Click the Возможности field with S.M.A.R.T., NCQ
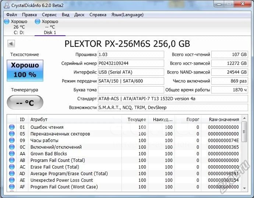The width and height of the screenshot is (254, 198). tap(173, 107)
